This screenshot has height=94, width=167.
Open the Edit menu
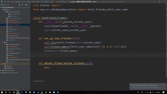pyautogui.click(x=9, y=2)
